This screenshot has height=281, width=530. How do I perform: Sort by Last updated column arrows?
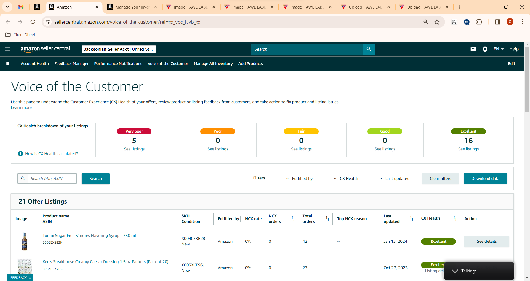[x=411, y=218]
